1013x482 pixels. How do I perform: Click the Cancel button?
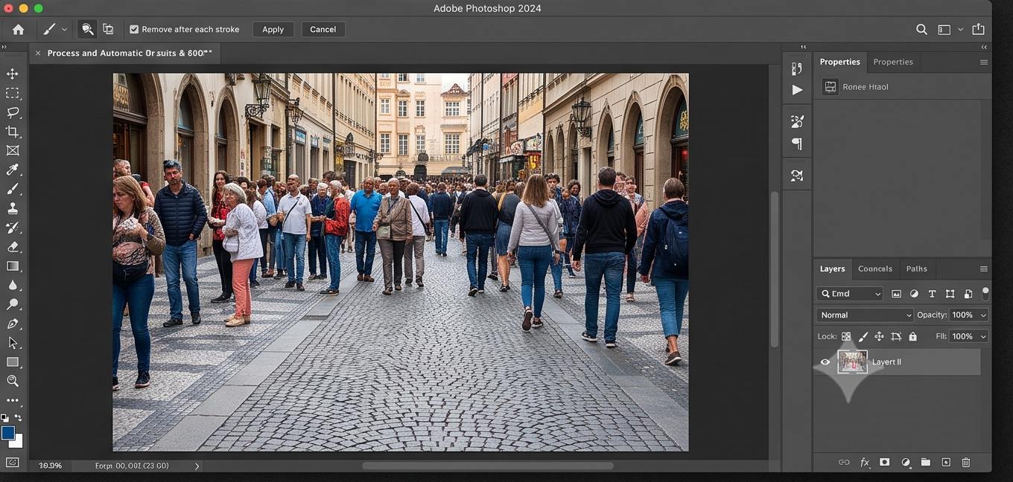(323, 29)
